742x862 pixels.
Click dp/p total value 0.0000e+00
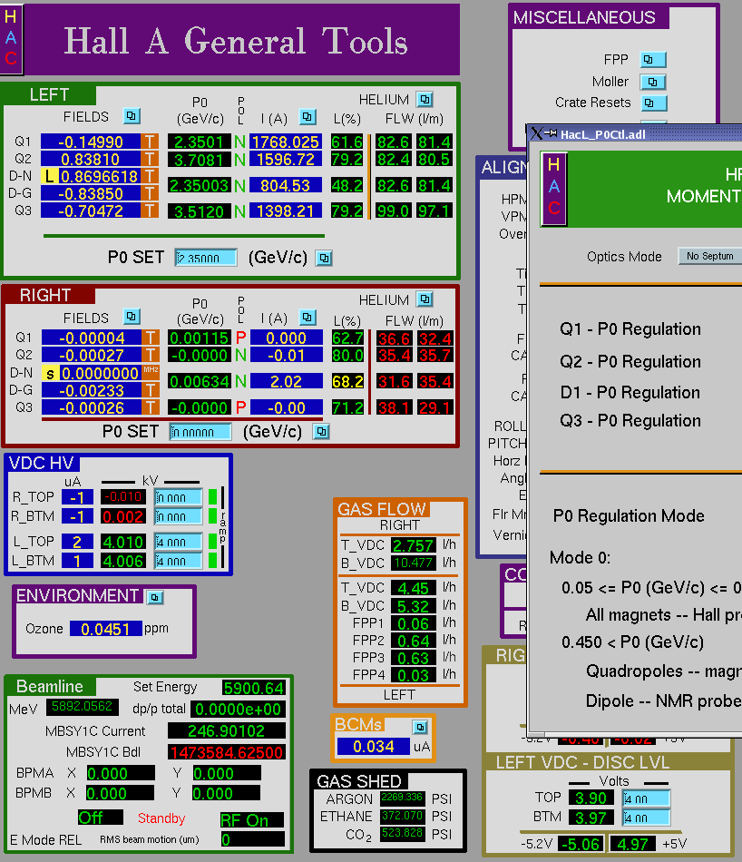coord(238,710)
